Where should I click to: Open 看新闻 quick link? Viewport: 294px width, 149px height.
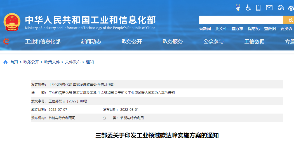205,29
